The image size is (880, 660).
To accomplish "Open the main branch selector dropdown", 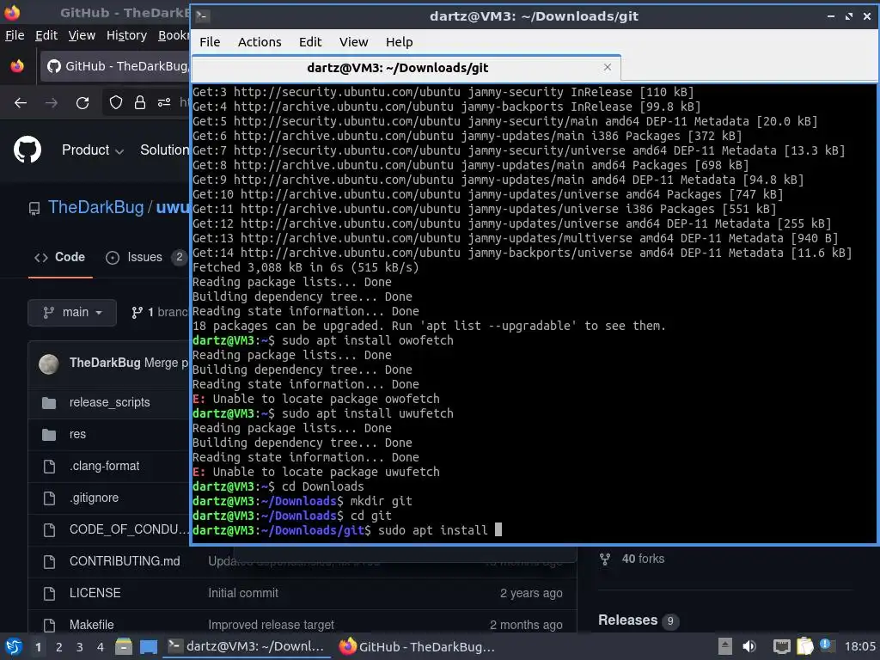I will 72,312.
